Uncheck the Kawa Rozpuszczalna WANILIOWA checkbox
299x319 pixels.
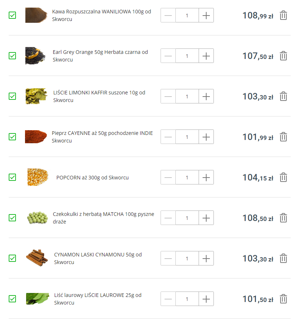point(12,15)
